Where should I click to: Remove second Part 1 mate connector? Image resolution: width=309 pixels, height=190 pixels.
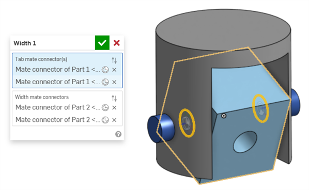[114, 82]
